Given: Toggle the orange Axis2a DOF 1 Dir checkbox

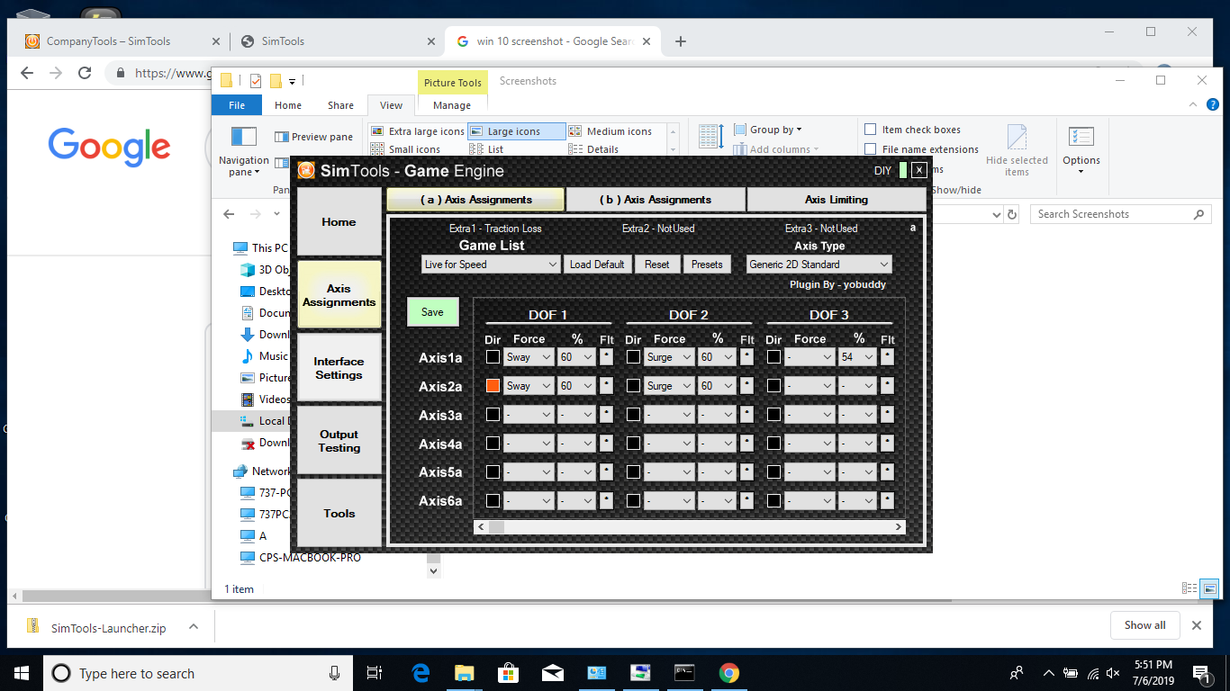Looking at the screenshot, I should (493, 386).
